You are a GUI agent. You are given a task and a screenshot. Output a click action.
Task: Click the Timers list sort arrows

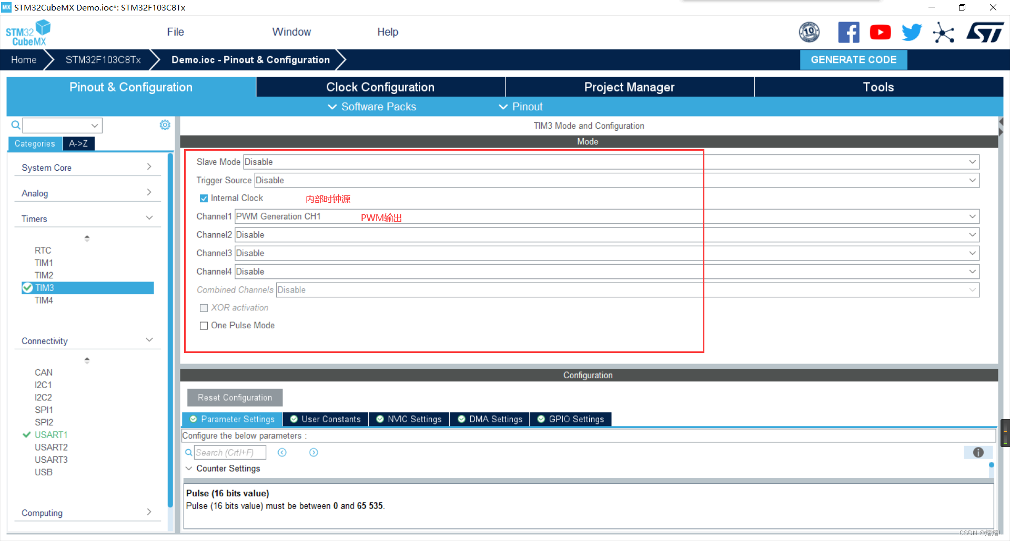point(87,238)
